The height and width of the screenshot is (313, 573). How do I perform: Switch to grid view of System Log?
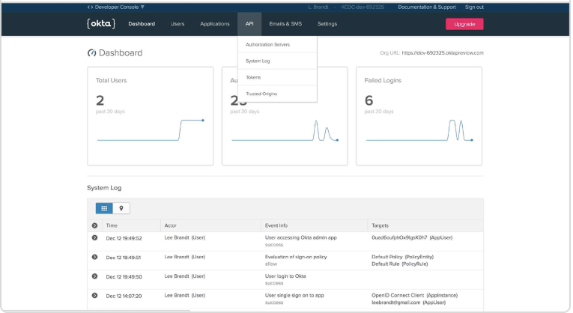pos(104,208)
